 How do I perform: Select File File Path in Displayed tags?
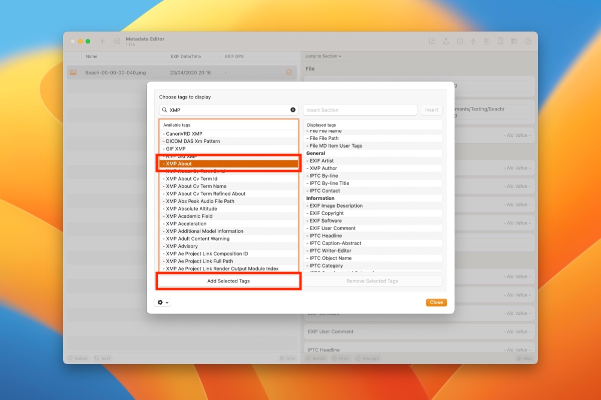373,138
